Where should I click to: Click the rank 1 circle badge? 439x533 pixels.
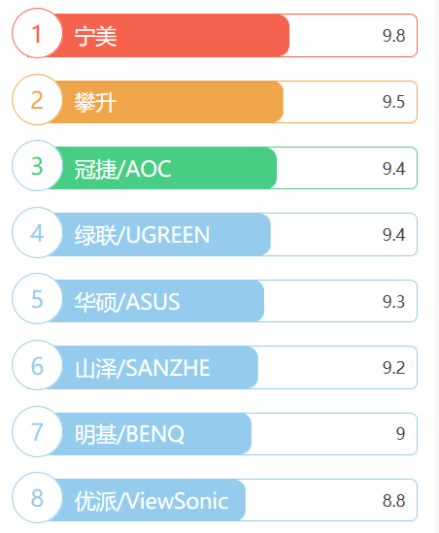38,33
